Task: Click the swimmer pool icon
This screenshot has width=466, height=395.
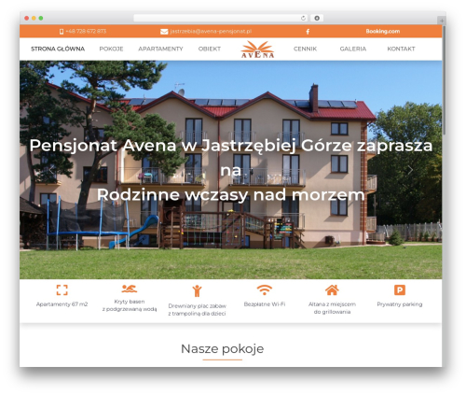Action: coord(130,289)
